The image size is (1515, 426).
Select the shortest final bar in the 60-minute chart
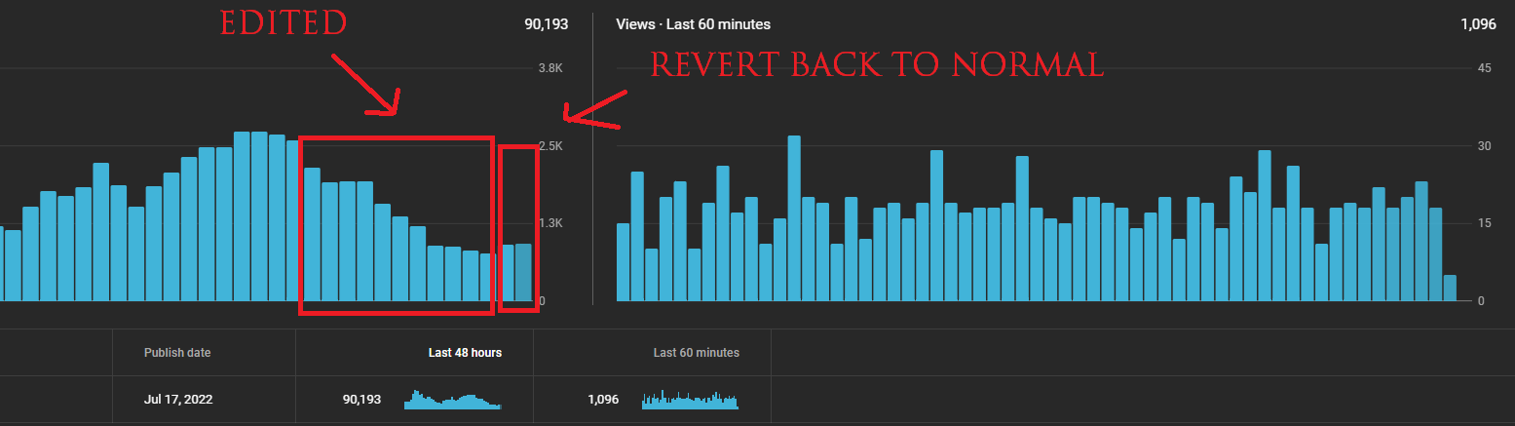(x=1450, y=289)
